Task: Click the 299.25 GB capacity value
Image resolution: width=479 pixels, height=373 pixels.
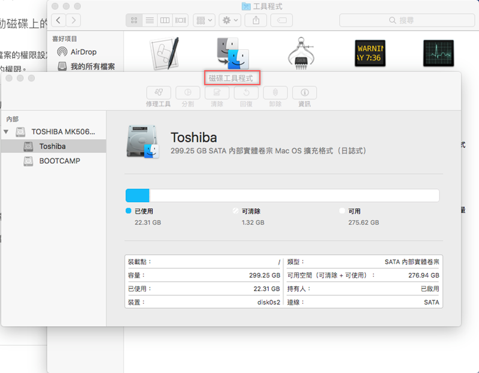Action: pyautogui.click(x=265, y=275)
